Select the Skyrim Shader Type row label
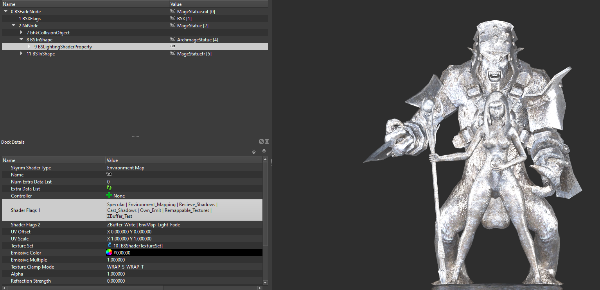Screen dimensions: 600x290 click(31, 168)
